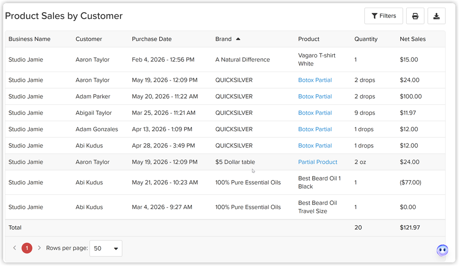Image resolution: width=459 pixels, height=266 pixels.
Task: Select the Total row label
Action: (x=15, y=228)
